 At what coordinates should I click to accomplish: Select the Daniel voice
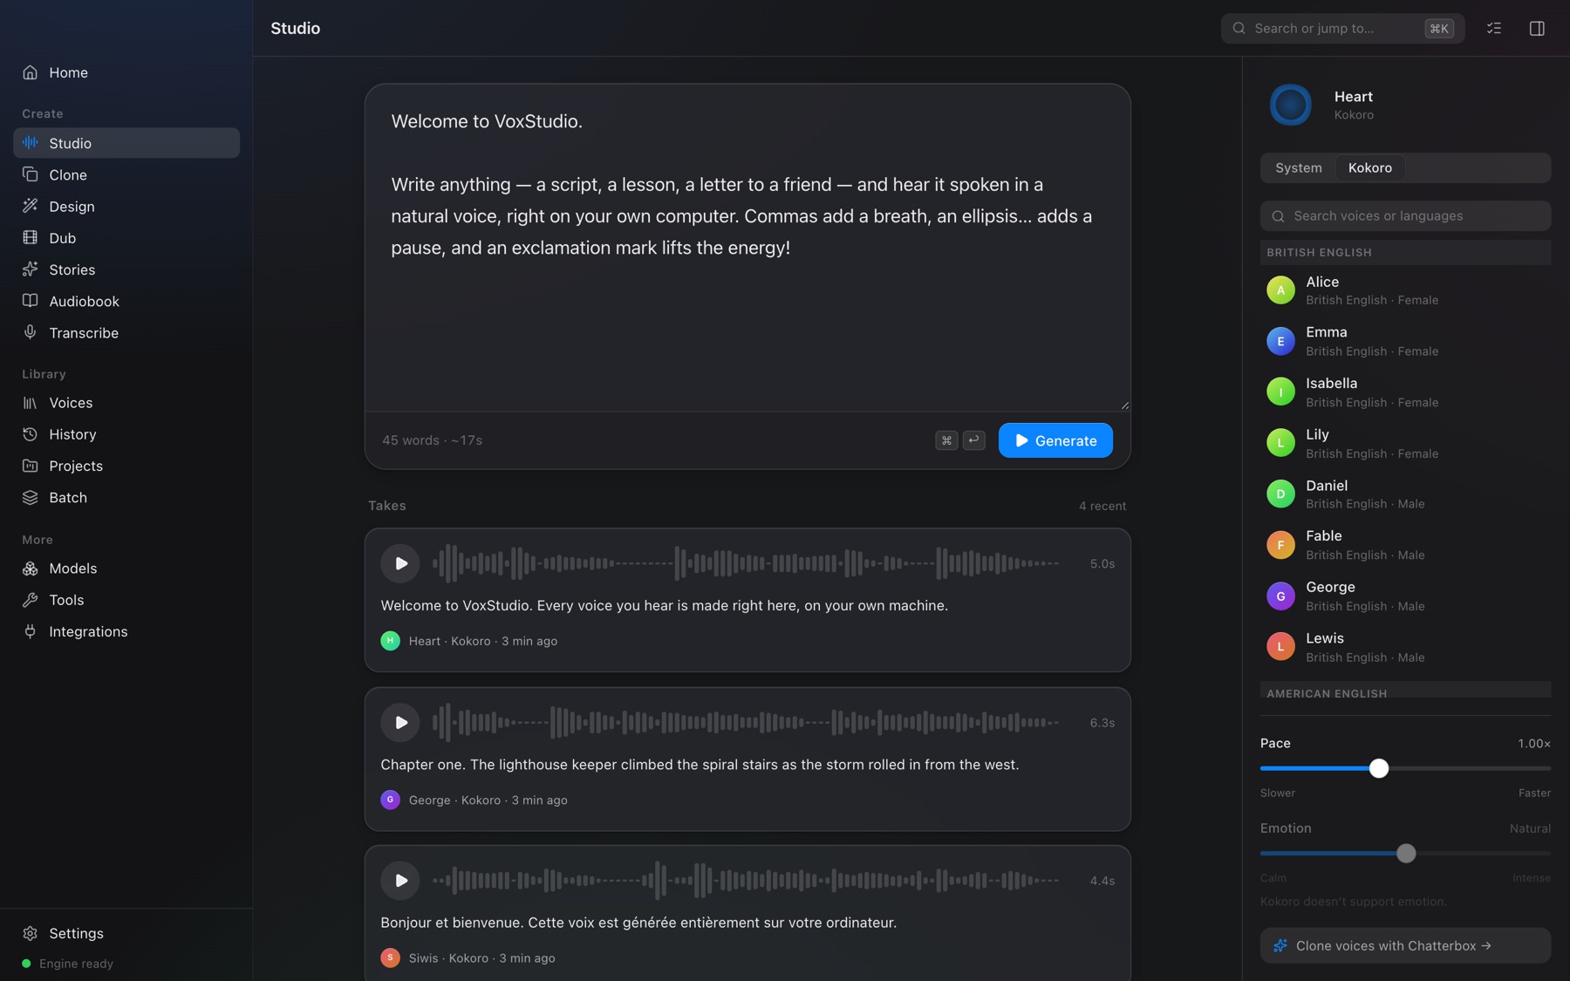pos(1405,494)
